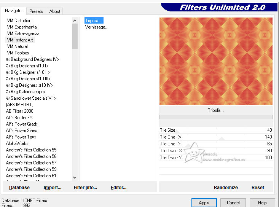Screen dimensions: 279x207
Task: Click the orange diamond filter preview image
Action: coord(216,61)
